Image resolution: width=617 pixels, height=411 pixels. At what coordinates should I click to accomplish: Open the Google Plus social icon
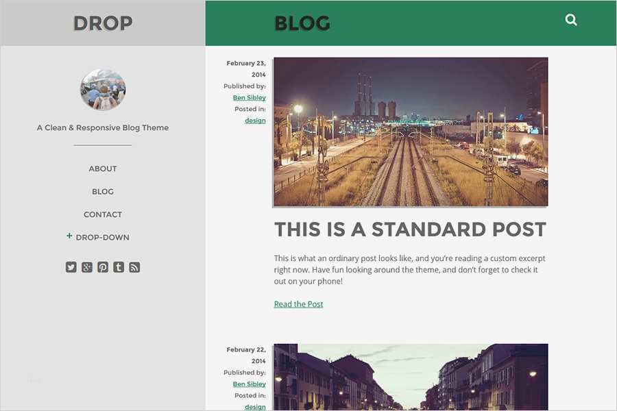[x=87, y=267]
